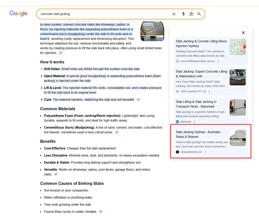This screenshot has height=223, width=259.
Task: Open more options for Mainmark result
Action: [x=194, y=122]
